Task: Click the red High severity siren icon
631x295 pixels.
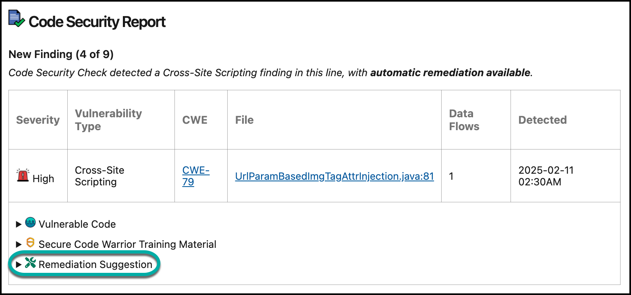Action: pyautogui.click(x=23, y=176)
